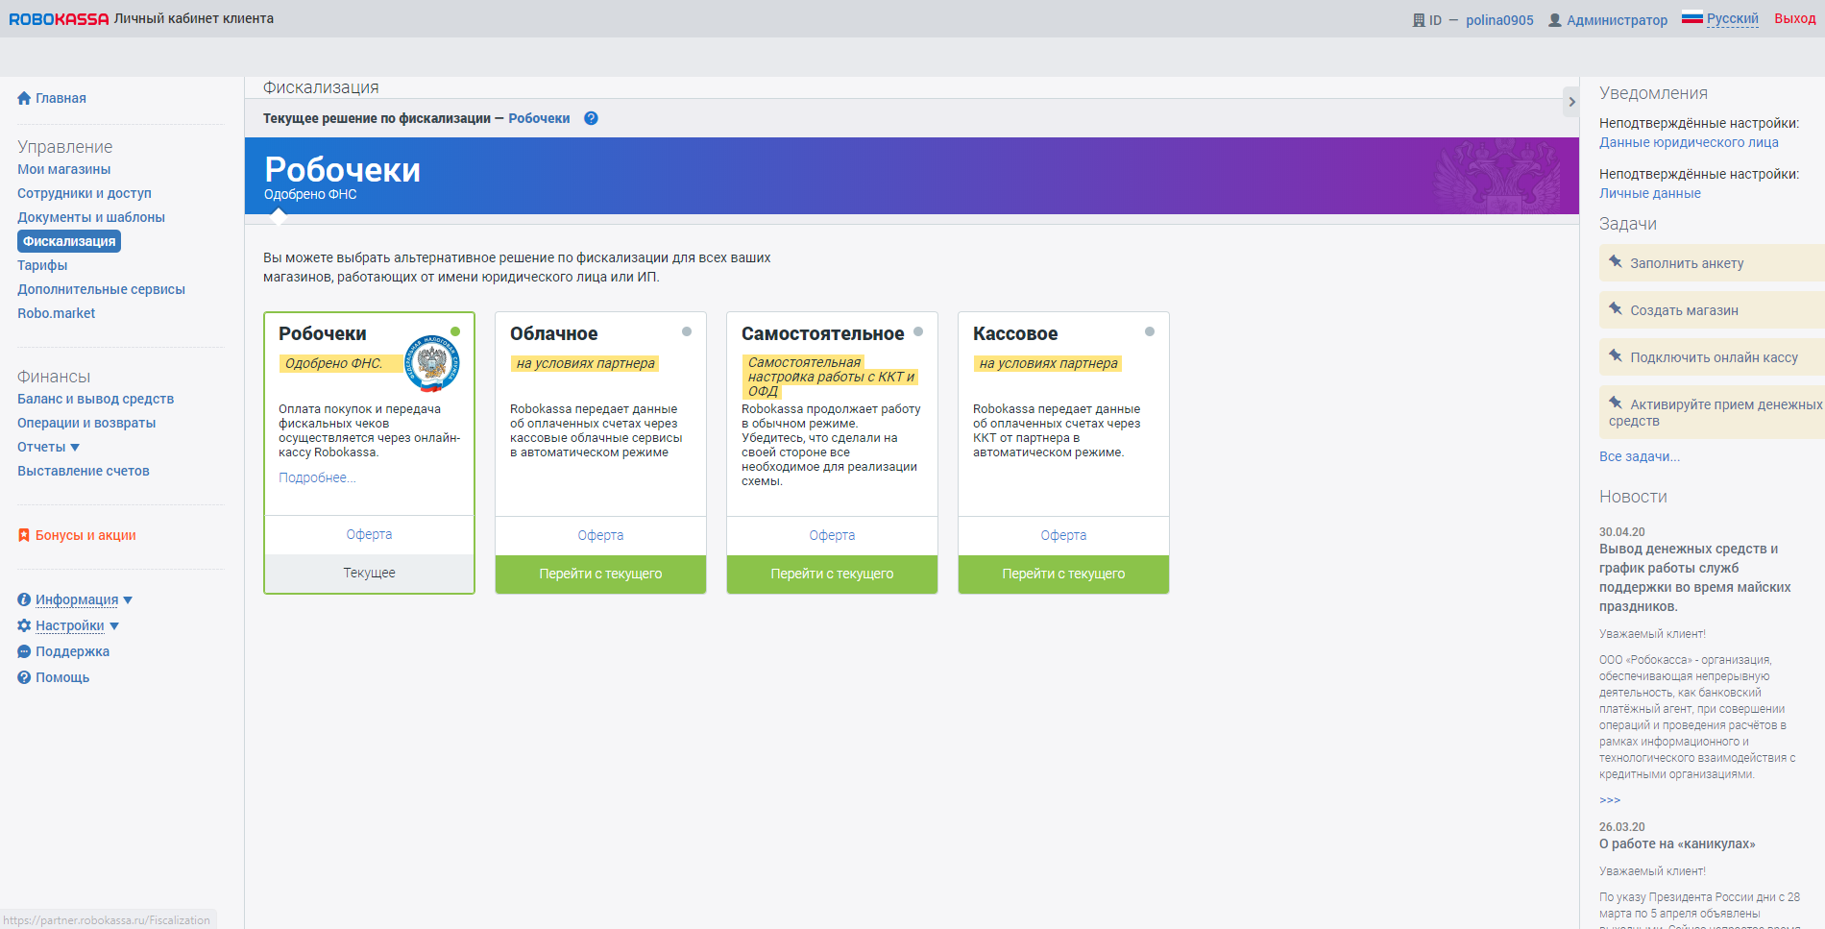The height and width of the screenshot is (929, 1825).
Task: Click the building icon next to ID
Action: coord(1419,20)
